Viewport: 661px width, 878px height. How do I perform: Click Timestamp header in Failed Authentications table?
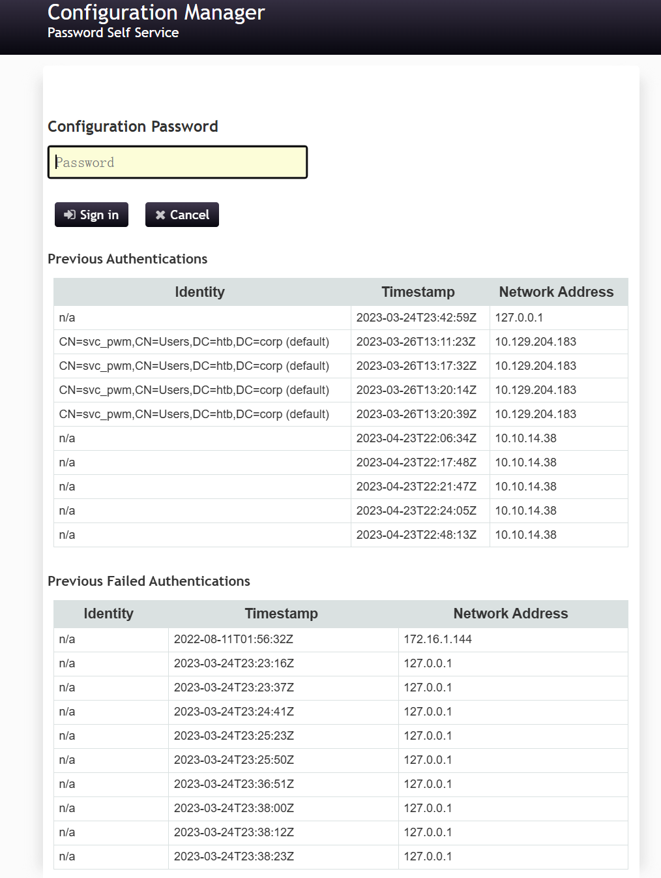(281, 614)
